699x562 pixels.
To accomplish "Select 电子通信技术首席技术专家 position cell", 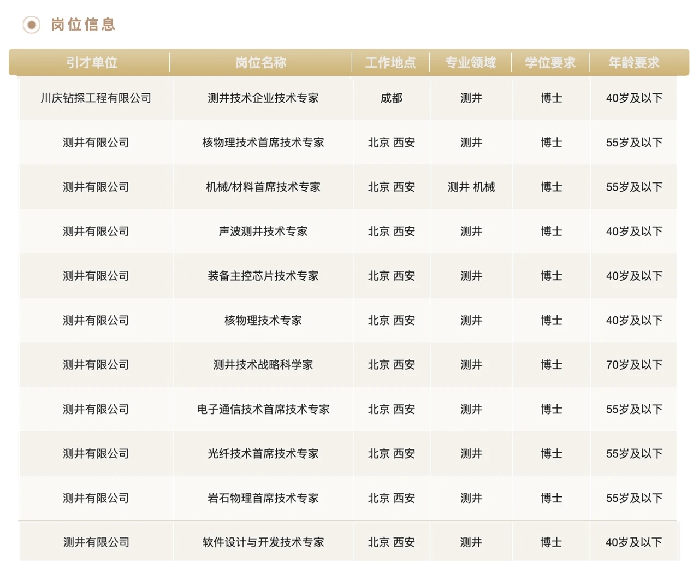I will pos(263,410).
